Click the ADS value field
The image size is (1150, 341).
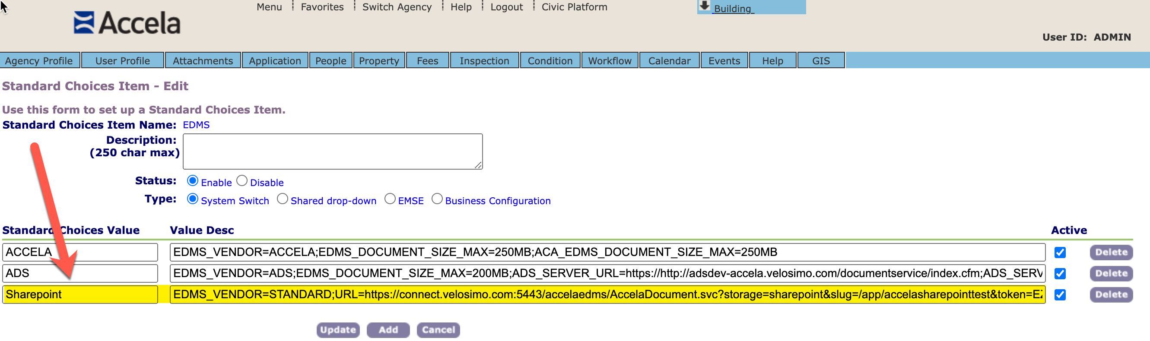pyautogui.click(x=80, y=273)
